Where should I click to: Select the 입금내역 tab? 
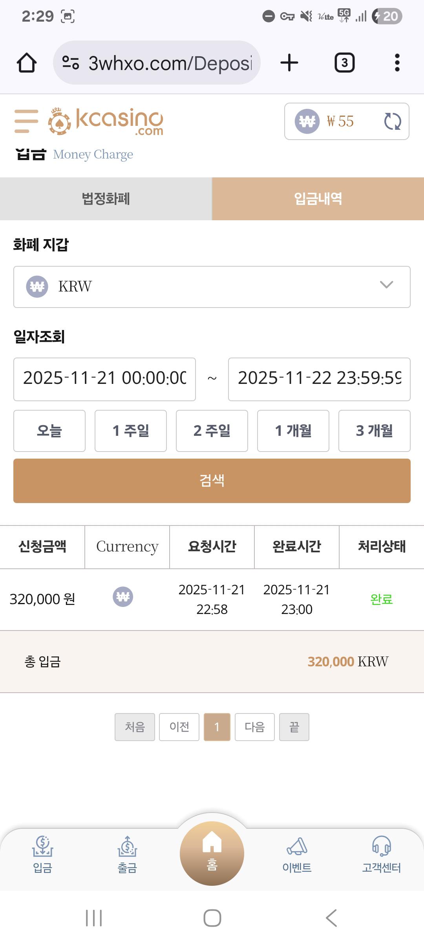click(318, 199)
